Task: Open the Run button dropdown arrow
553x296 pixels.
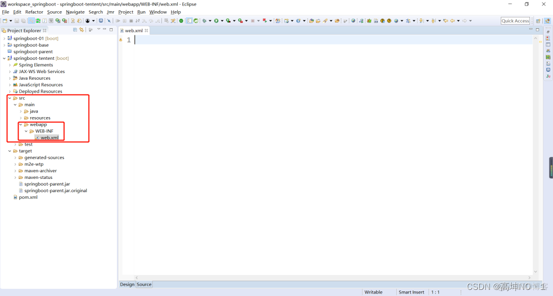Action: tap(222, 21)
